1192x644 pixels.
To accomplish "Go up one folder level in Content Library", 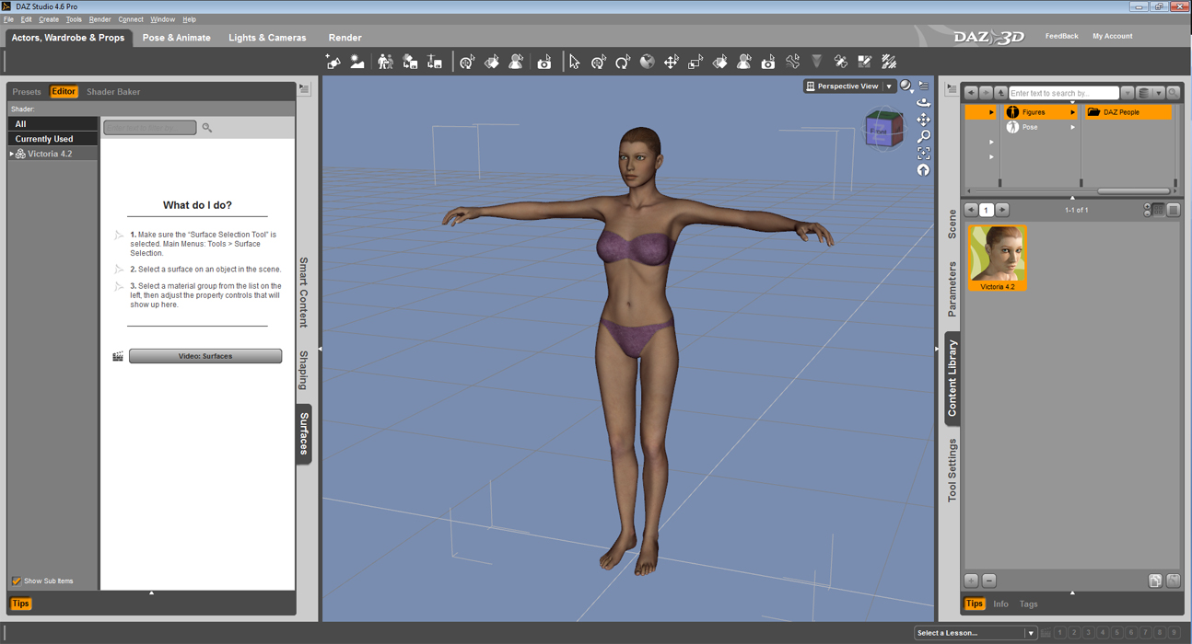I will [x=1000, y=93].
